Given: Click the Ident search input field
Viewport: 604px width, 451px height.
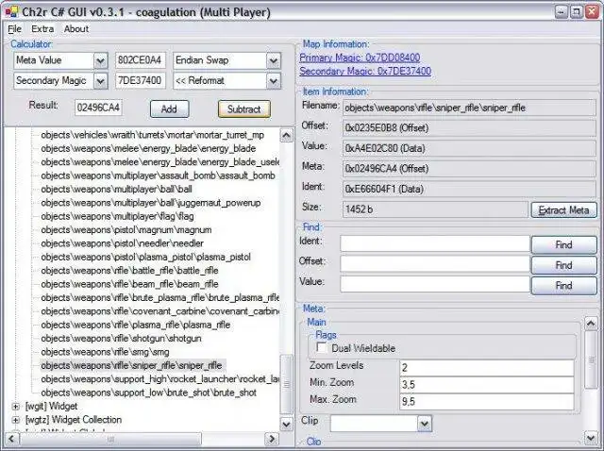Looking at the screenshot, I should click(x=435, y=243).
